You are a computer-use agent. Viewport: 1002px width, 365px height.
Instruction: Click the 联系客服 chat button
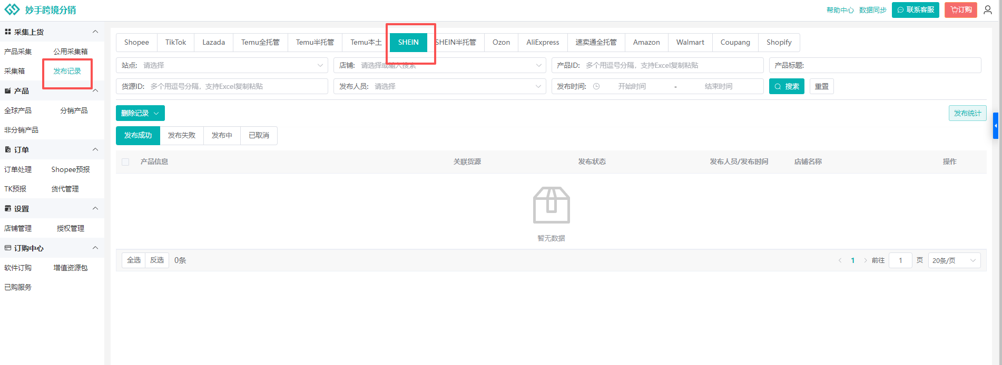pyautogui.click(x=915, y=10)
